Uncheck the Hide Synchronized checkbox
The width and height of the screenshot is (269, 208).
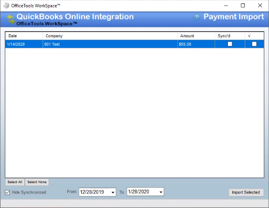7,192
